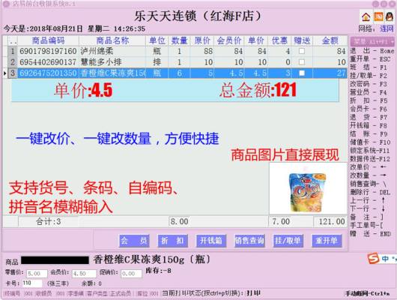Select highlighted row barcode 6926475201350

tap(48, 73)
